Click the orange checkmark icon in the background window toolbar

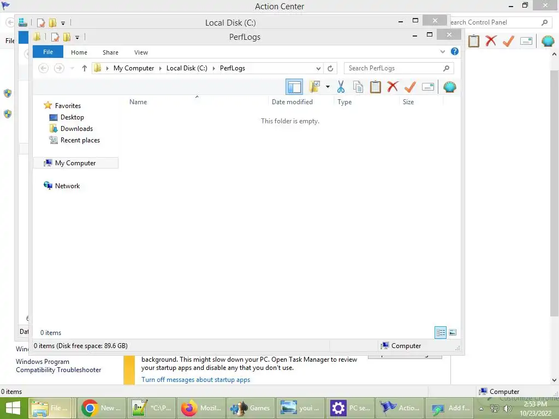tap(508, 41)
